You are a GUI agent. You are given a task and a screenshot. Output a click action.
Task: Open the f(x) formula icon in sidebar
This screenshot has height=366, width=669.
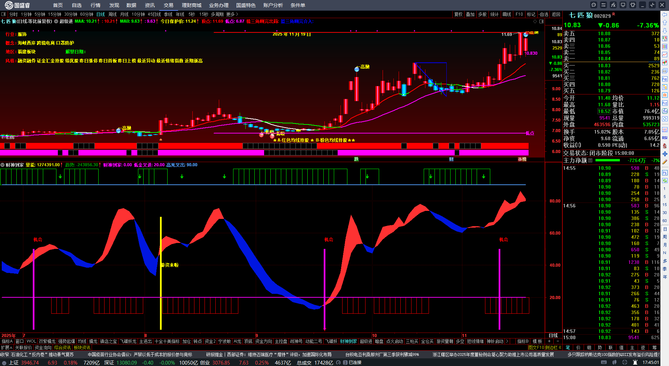[665, 111]
